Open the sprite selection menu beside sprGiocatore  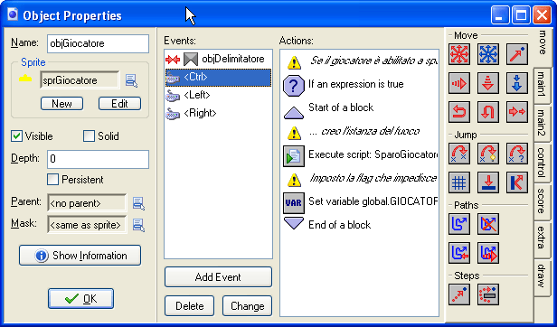131,80
